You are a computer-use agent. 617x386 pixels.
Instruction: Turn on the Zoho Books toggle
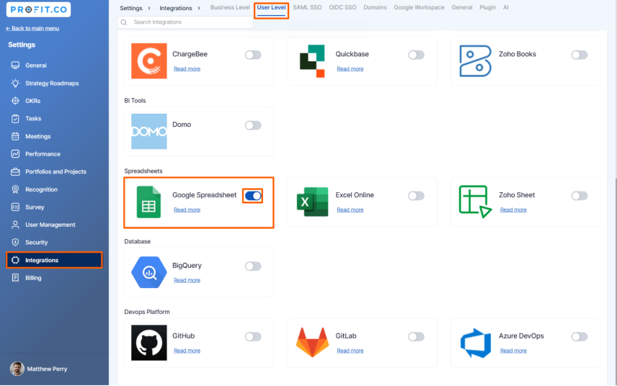pos(580,55)
